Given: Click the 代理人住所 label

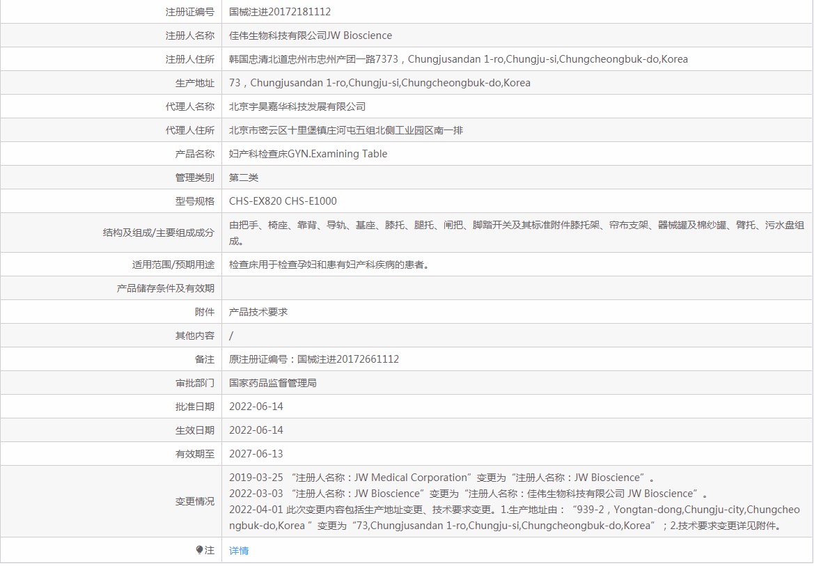Looking at the screenshot, I should pos(190,130).
